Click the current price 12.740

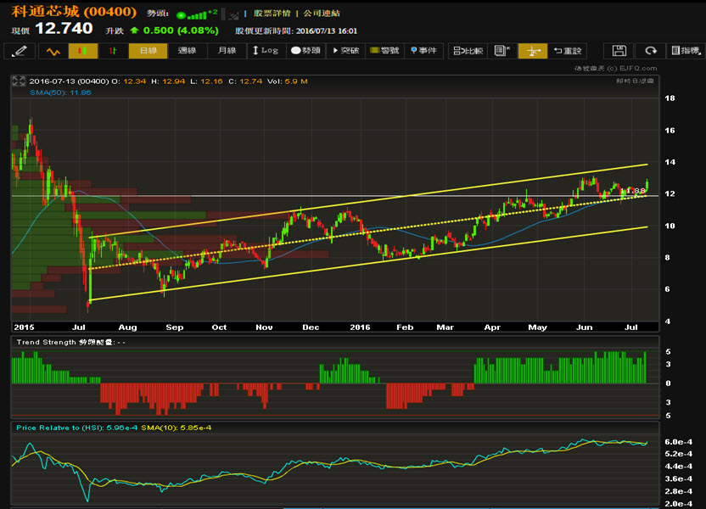point(64,28)
